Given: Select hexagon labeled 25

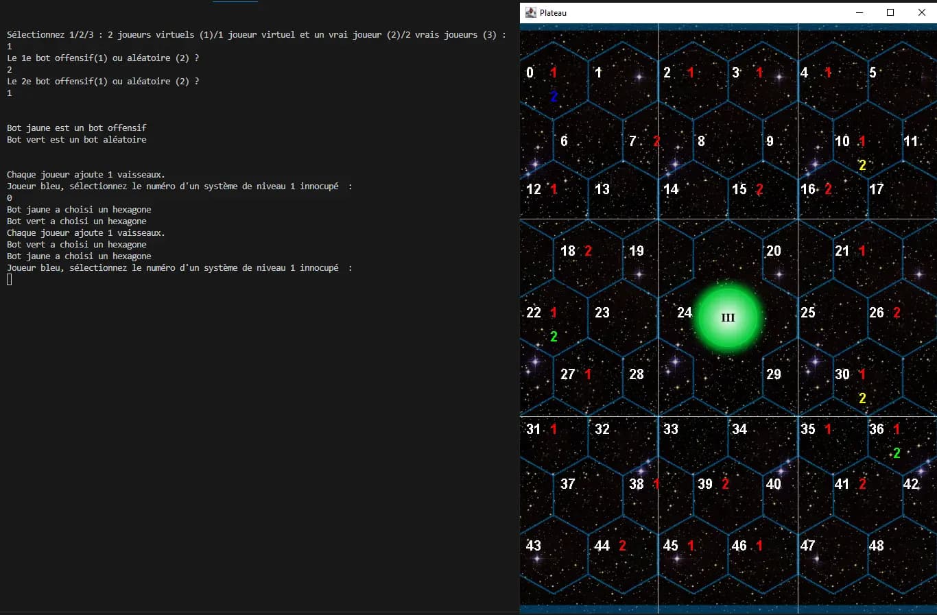Looking at the screenshot, I should click(x=808, y=313).
